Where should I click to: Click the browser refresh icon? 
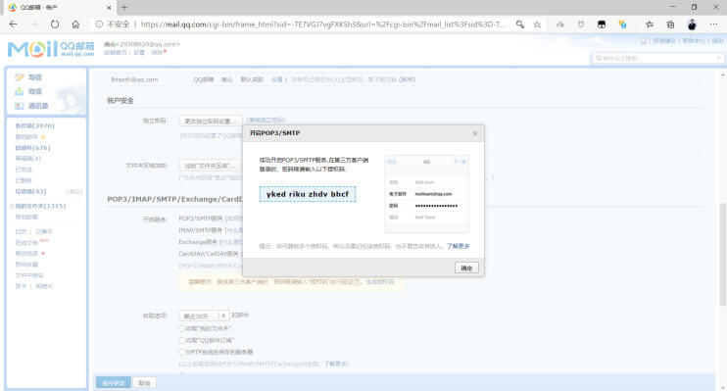click(55, 24)
